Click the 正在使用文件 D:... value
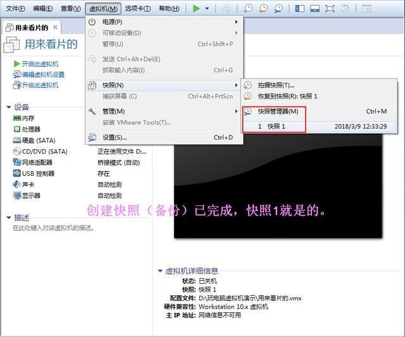Image resolution: width=405 pixels, height=337 pixels. point(122,152)
